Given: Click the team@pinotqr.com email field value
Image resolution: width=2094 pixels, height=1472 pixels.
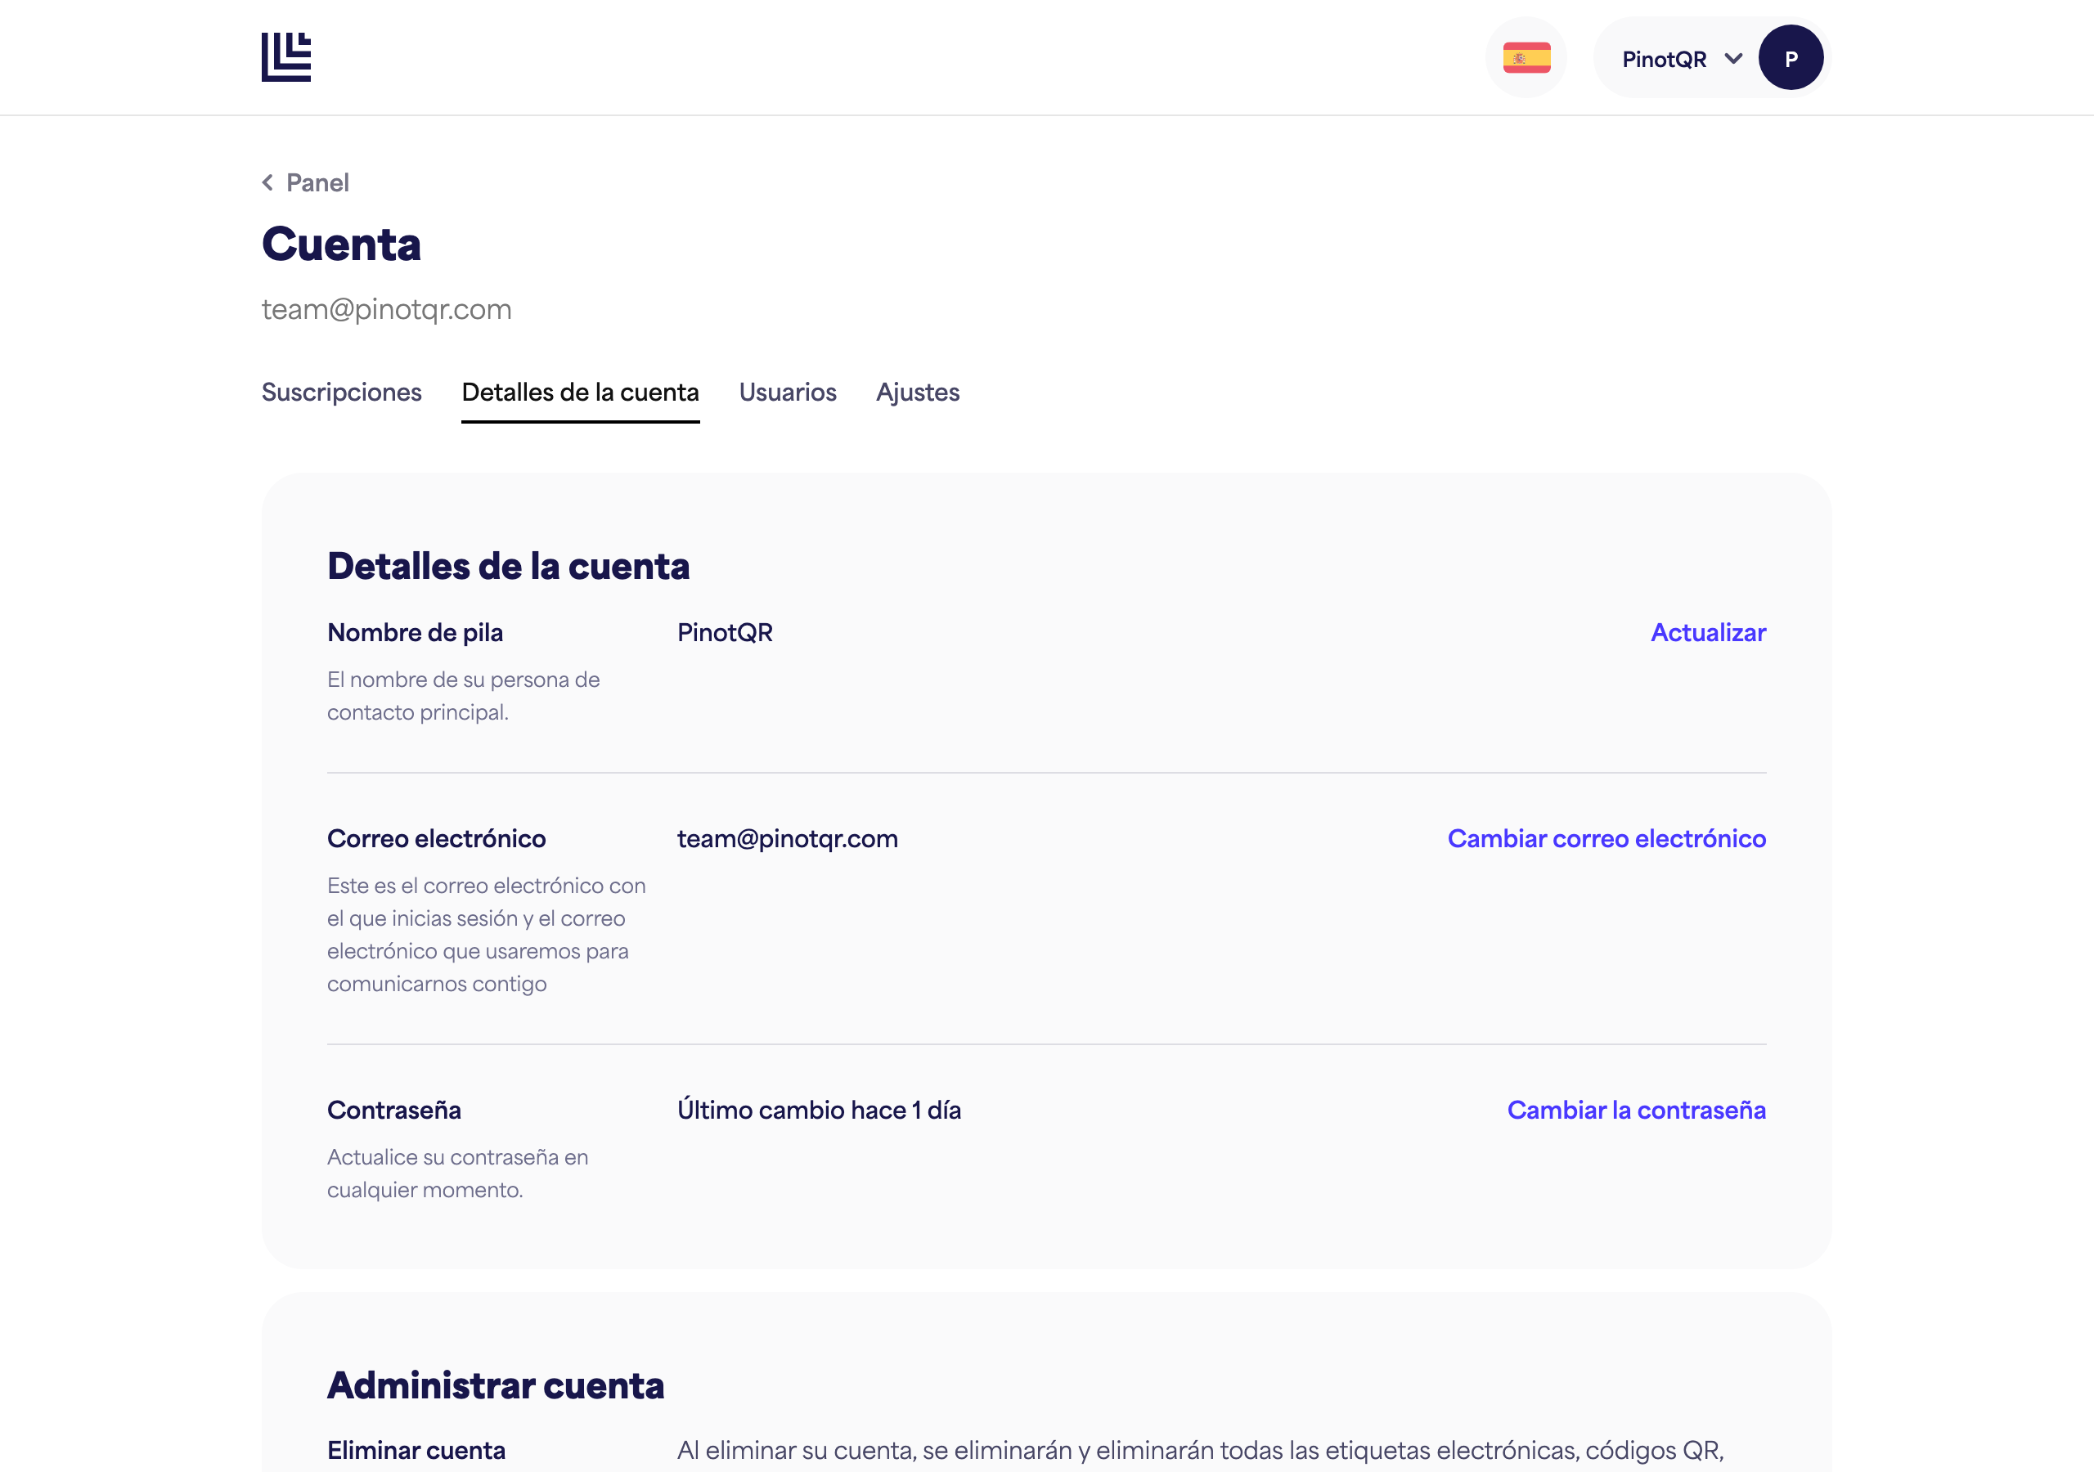Looking at the screenshot, I should [x=787, y=838].
